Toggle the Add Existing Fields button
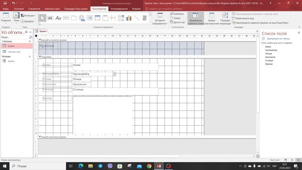 point(195,18)
